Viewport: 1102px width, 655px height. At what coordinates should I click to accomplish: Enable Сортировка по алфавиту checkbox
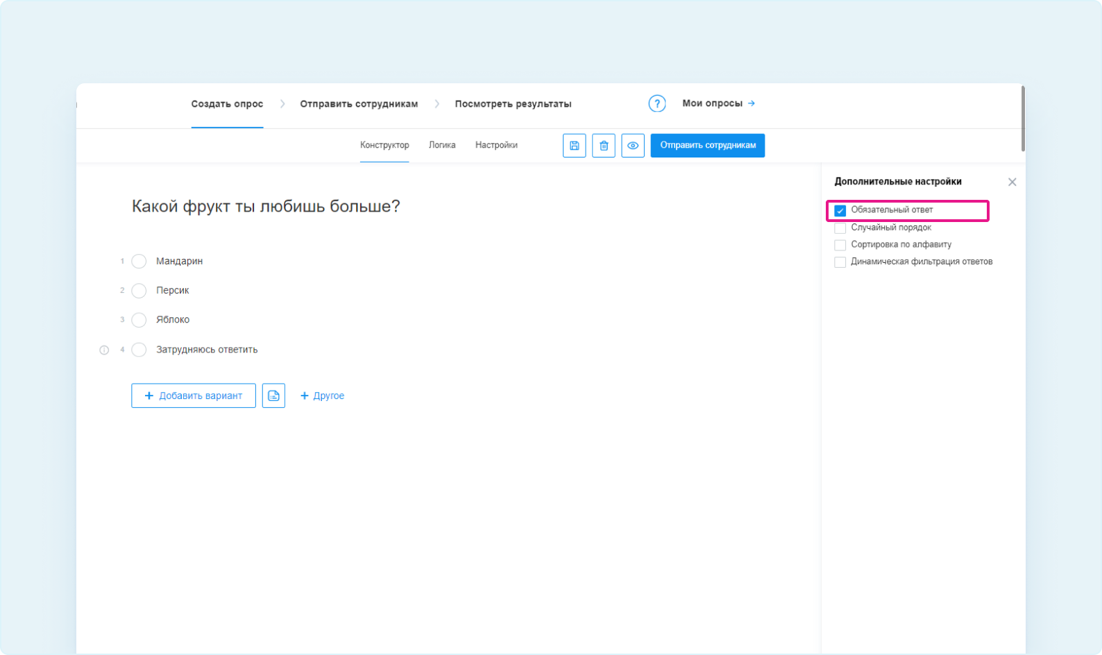[x=840, y=245]
